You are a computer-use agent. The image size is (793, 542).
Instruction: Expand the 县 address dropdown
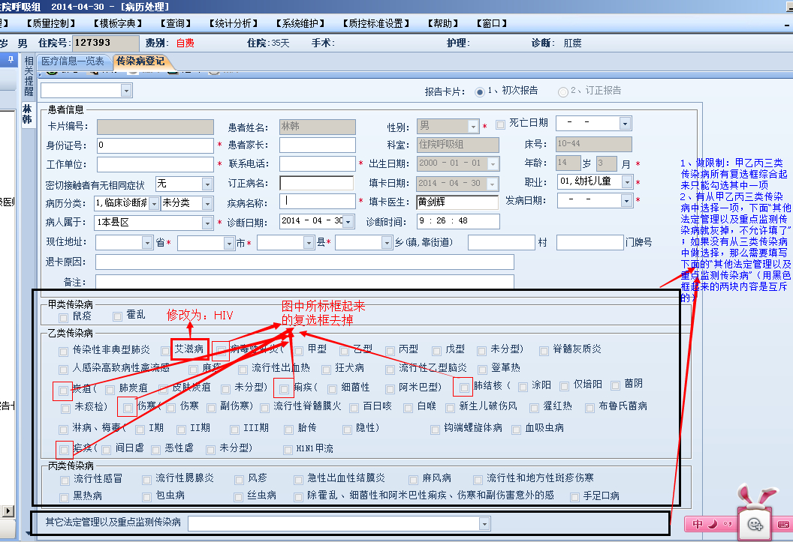point(309,243)
